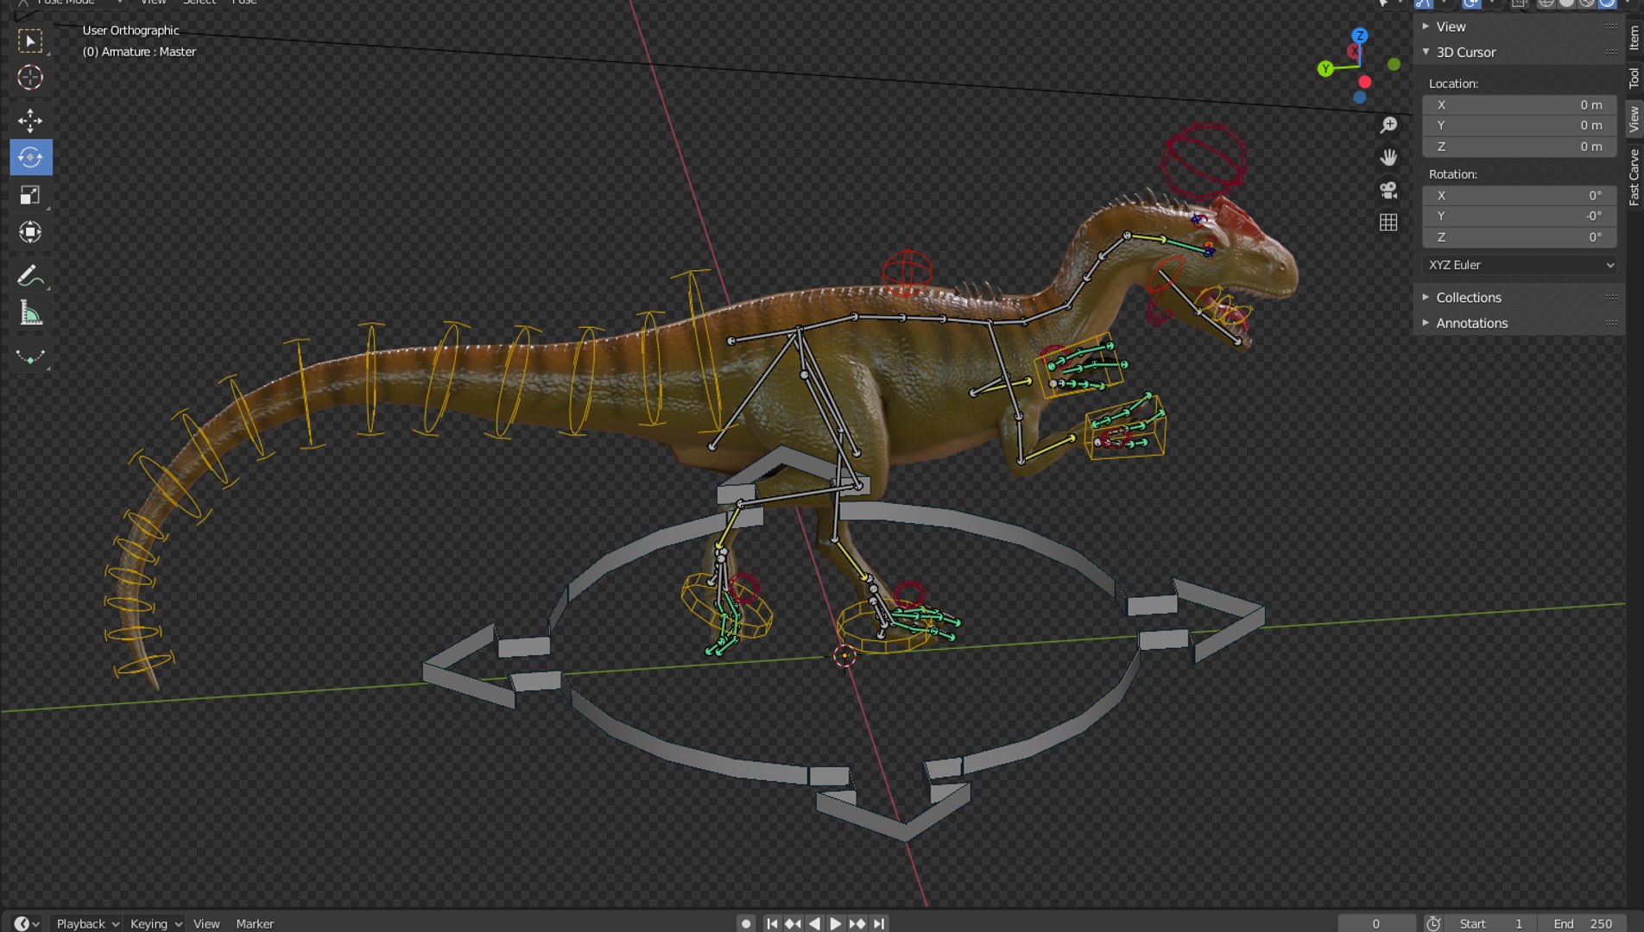This screenshot has width=1644, height=932.
Task: Click the Pan view hand icon
Action: 1388,157
